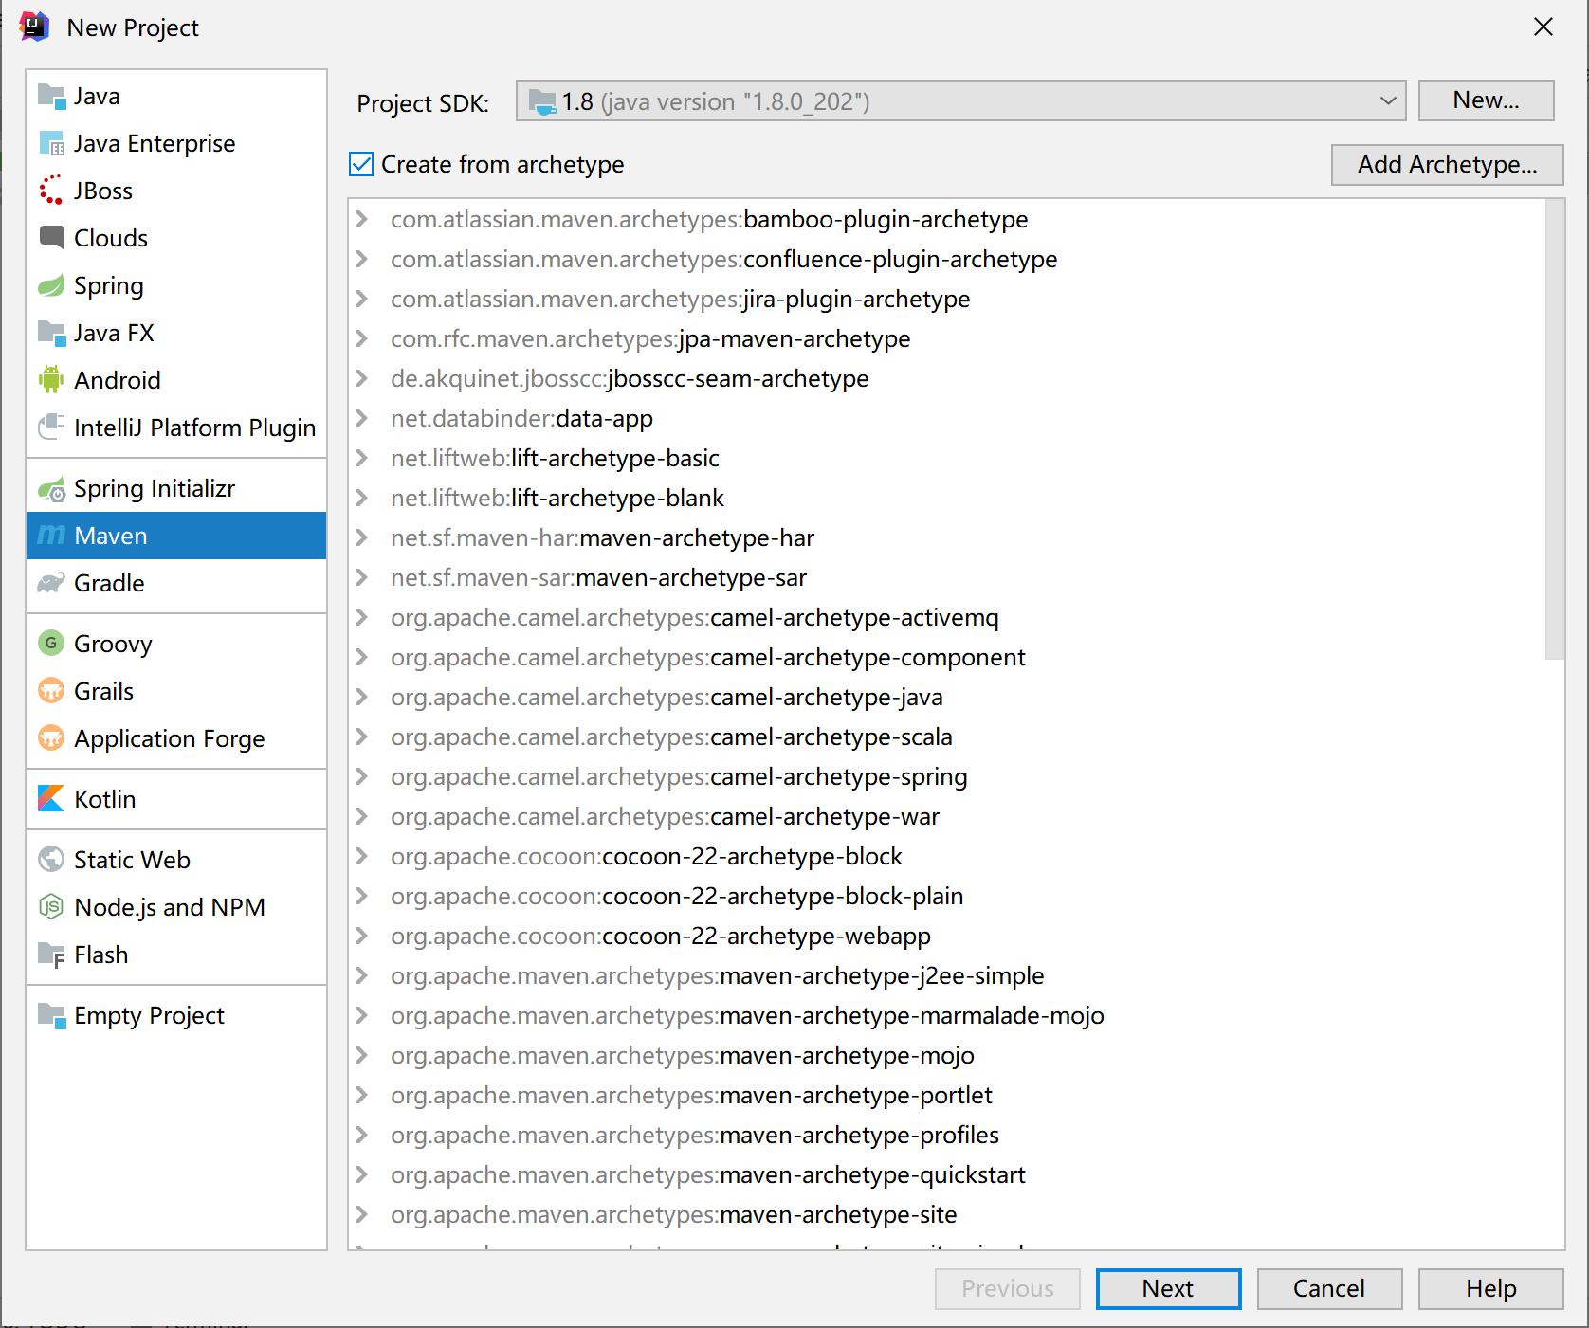The image size is (1589, 1328).
Task: Expand jira-plugin-archetype node
Action: (361, 299)
